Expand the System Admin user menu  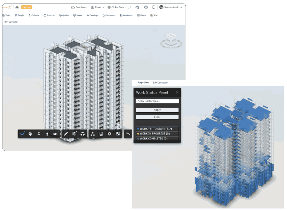click(x=171, y=7)
